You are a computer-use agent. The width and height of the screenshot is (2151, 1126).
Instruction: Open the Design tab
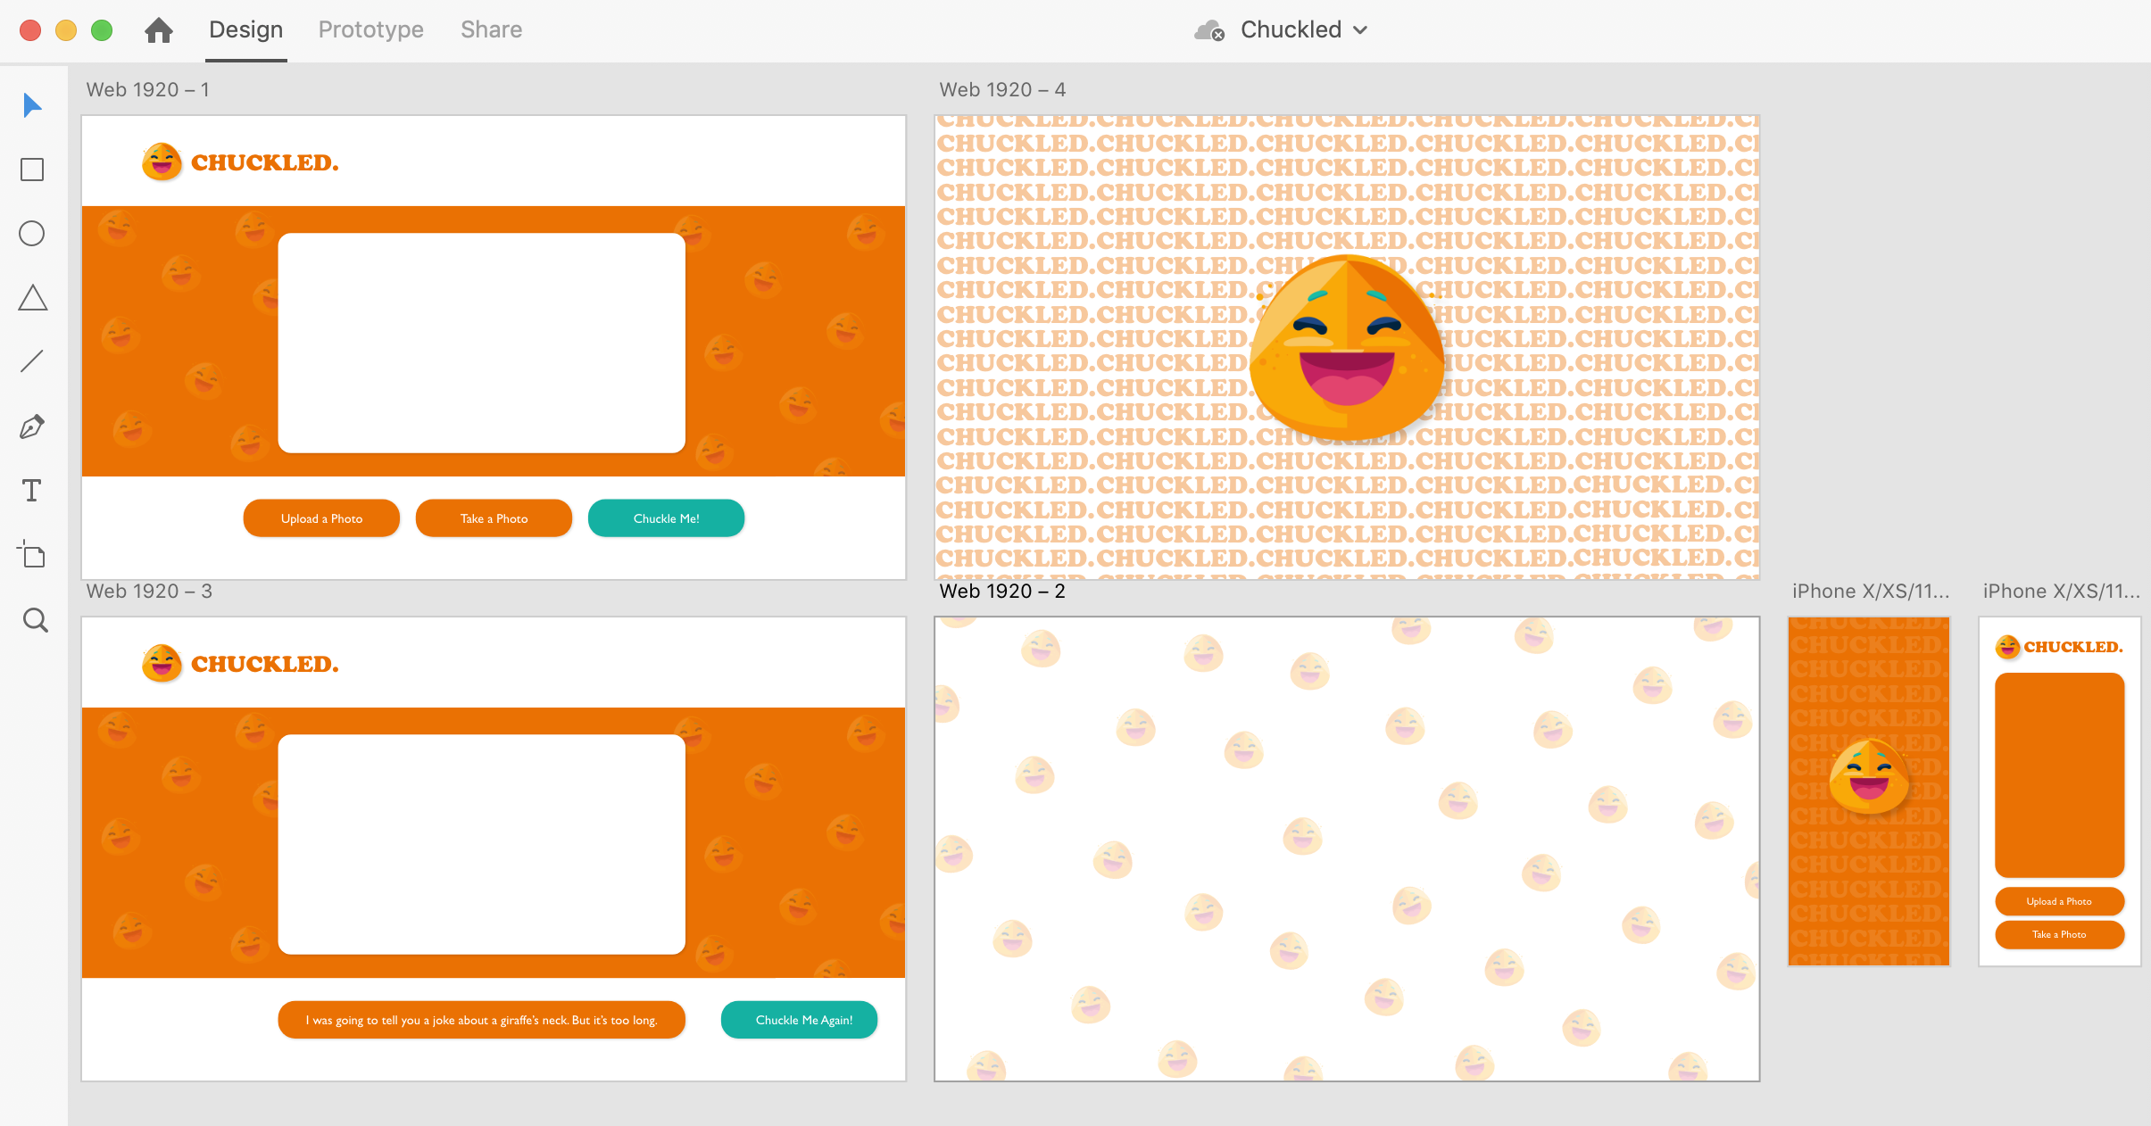coord(245,30)
